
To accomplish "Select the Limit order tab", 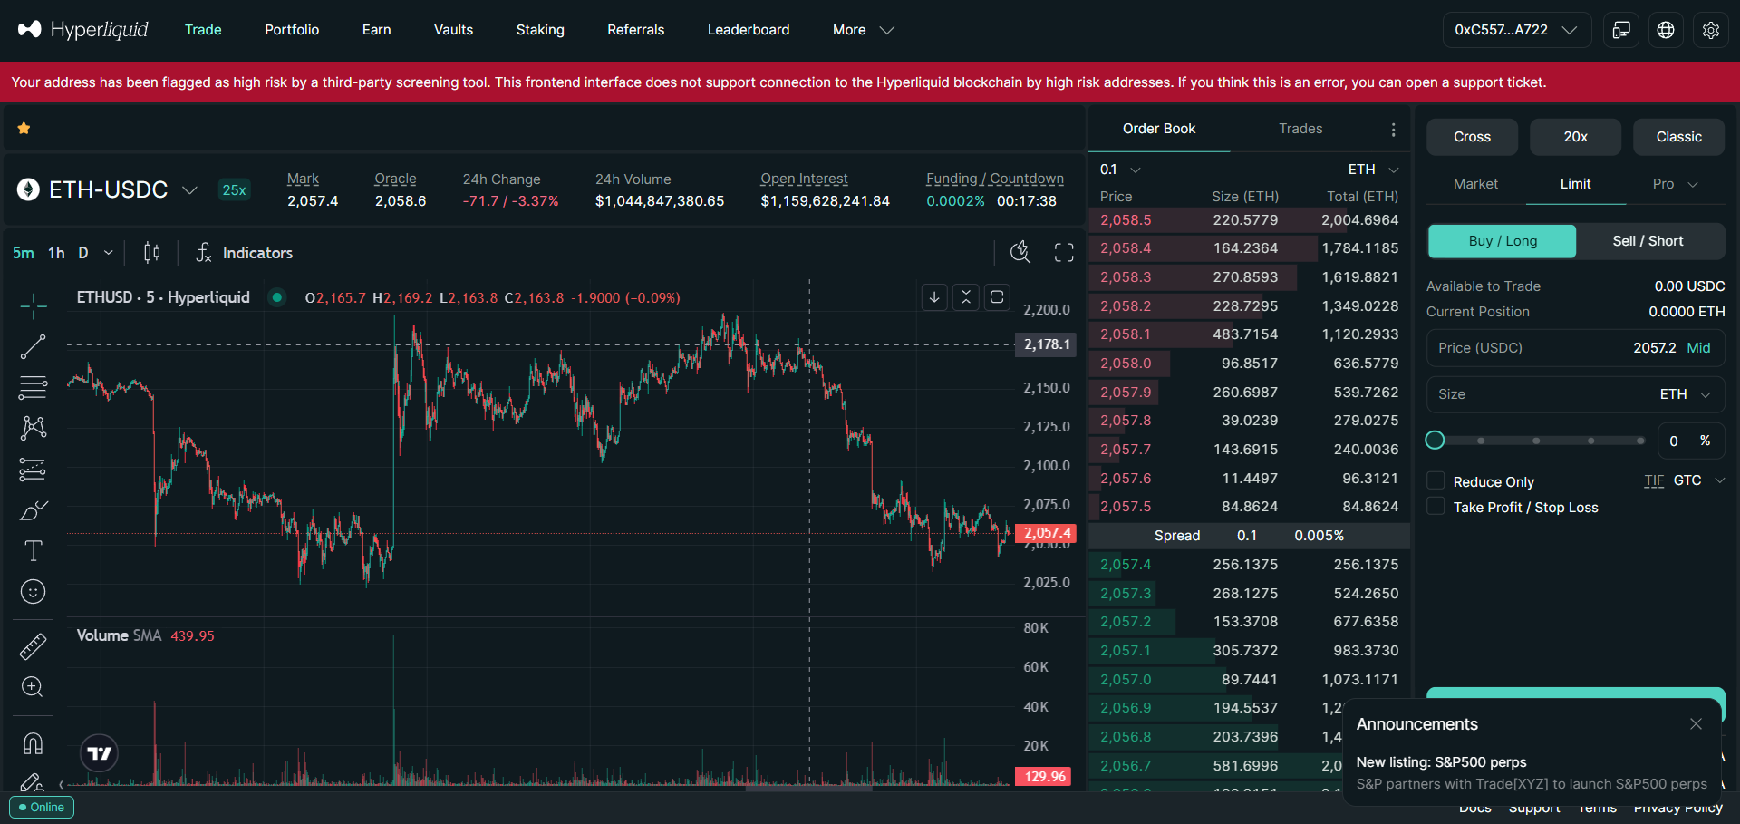I will pyautogui.click(x=1575, y=184).
